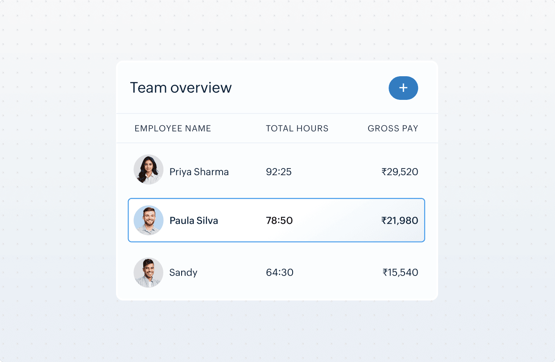Click Sandy's gross pay ₹15,540

click(x=401, y=272)
